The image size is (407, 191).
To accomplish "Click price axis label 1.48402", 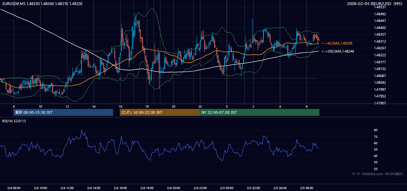I will (x=380, y=28).
